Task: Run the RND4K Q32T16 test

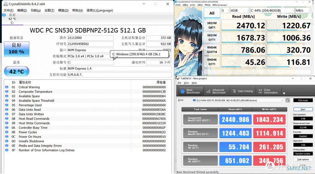Action: (x=212, y=50)
